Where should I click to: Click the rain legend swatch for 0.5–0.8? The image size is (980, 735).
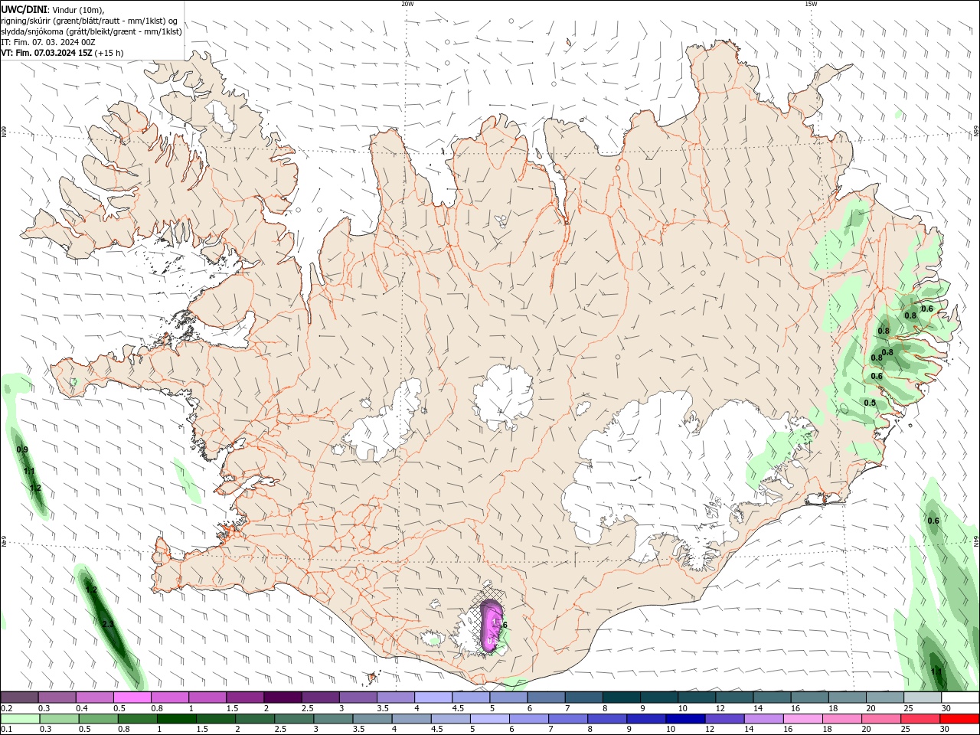[98, 719]
